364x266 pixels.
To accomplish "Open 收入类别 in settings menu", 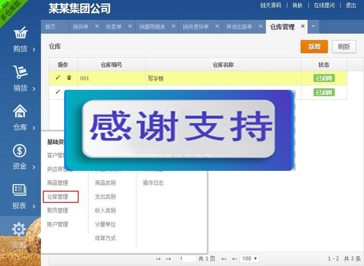I will click(105, 211).
